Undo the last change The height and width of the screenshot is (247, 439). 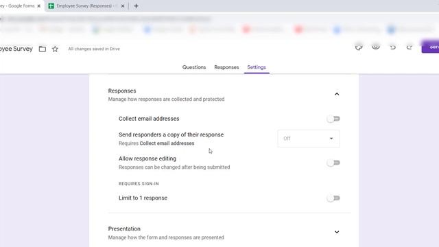click(x=393, y=47)
